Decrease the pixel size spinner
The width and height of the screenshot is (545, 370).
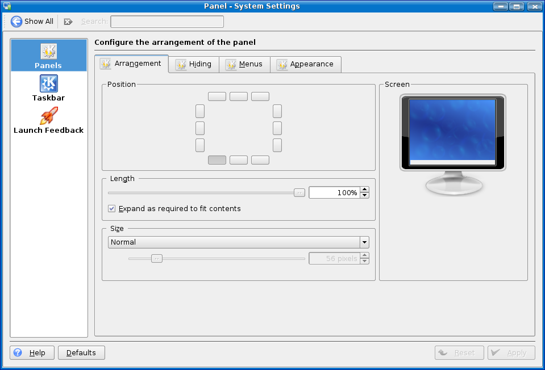coord(364,261)
